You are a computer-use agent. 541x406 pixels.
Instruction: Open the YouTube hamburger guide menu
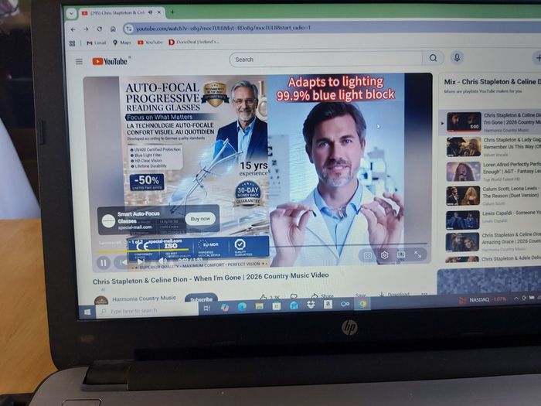pyautogui.click(x=79, y=61)
